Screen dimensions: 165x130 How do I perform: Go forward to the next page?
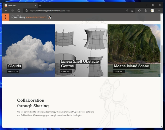12,10
